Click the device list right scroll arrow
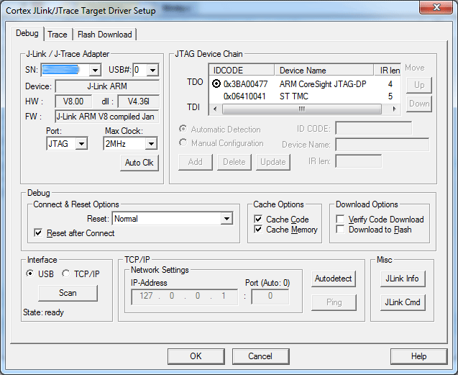 pyautogui.click(x=394, y=109)
